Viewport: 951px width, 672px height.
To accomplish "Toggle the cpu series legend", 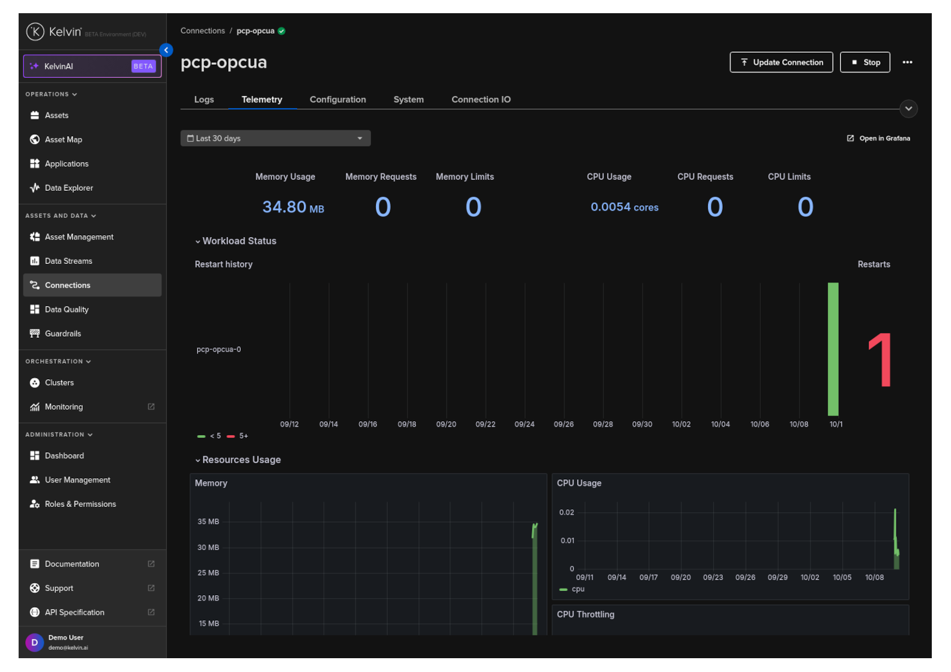I will tap(572, 589).
